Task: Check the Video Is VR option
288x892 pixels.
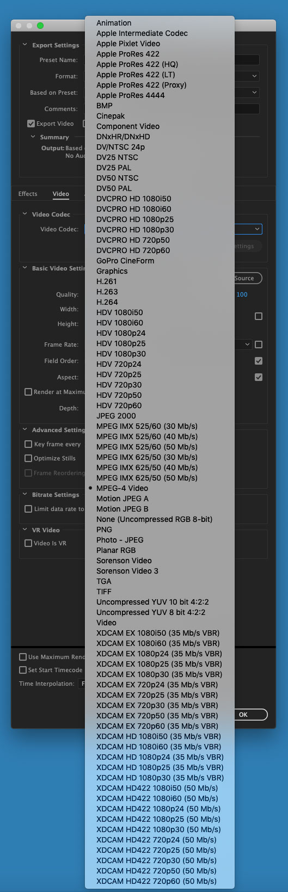Action: pos(28,543)
